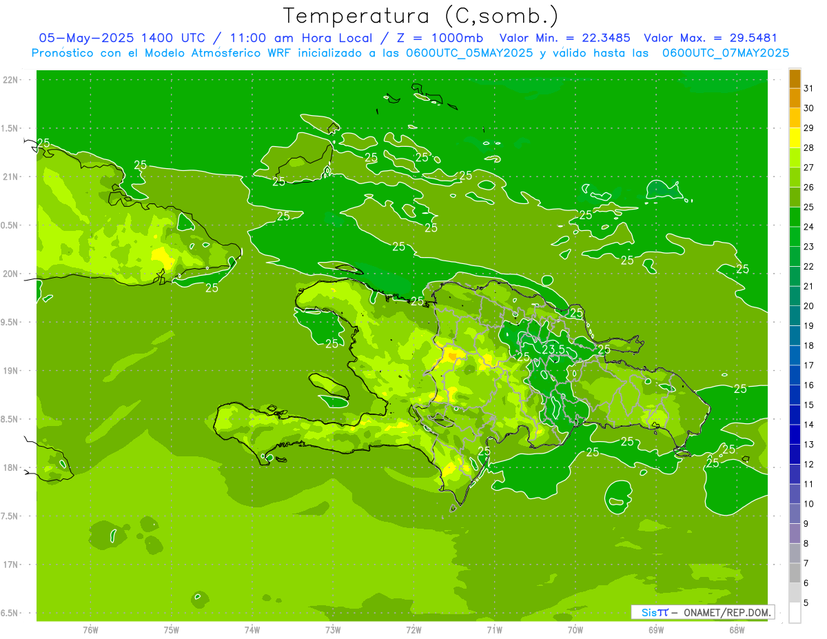Click the "Valor Min. = 22.3485" text

566,38
